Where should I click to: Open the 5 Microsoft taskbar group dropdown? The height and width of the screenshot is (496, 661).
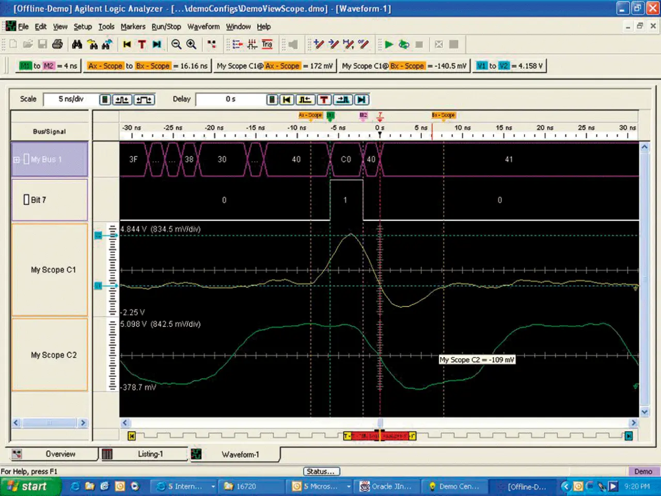pos(349,487)
